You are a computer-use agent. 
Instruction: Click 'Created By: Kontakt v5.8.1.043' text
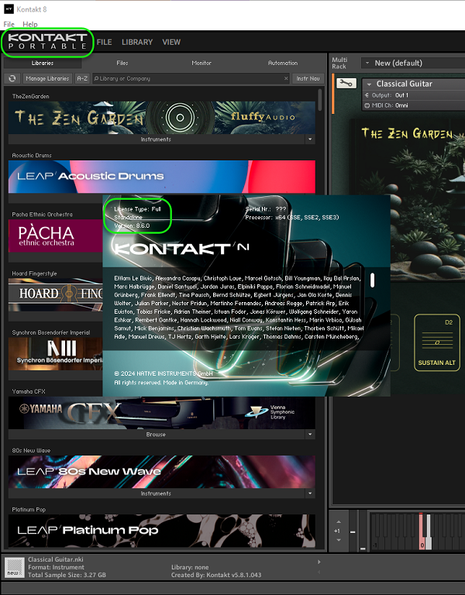[216, 575]
